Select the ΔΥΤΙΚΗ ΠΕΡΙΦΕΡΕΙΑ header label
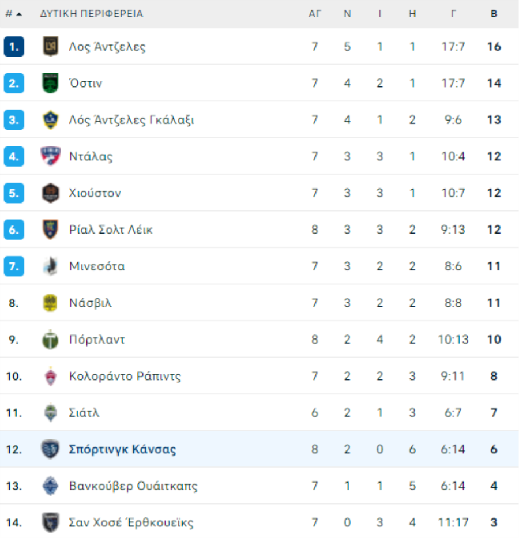 (x=91, y=14)
